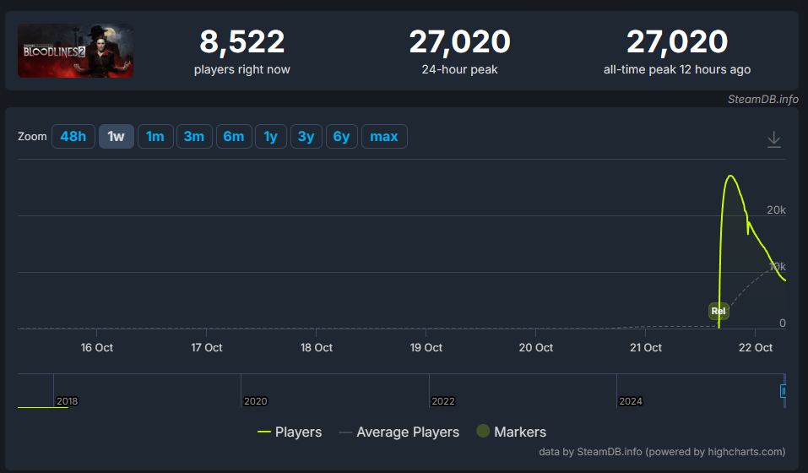
Task: Click the 2020 label in navigator
Action: pos(256,401)
